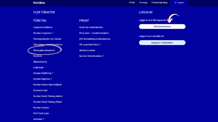
Task: Click Logga in i nätbanken button
Action: 162,43
